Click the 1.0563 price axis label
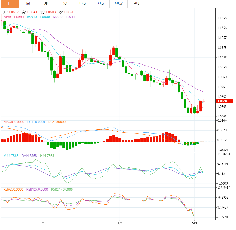This screenshot has width=236, height=230. (222, 107)
